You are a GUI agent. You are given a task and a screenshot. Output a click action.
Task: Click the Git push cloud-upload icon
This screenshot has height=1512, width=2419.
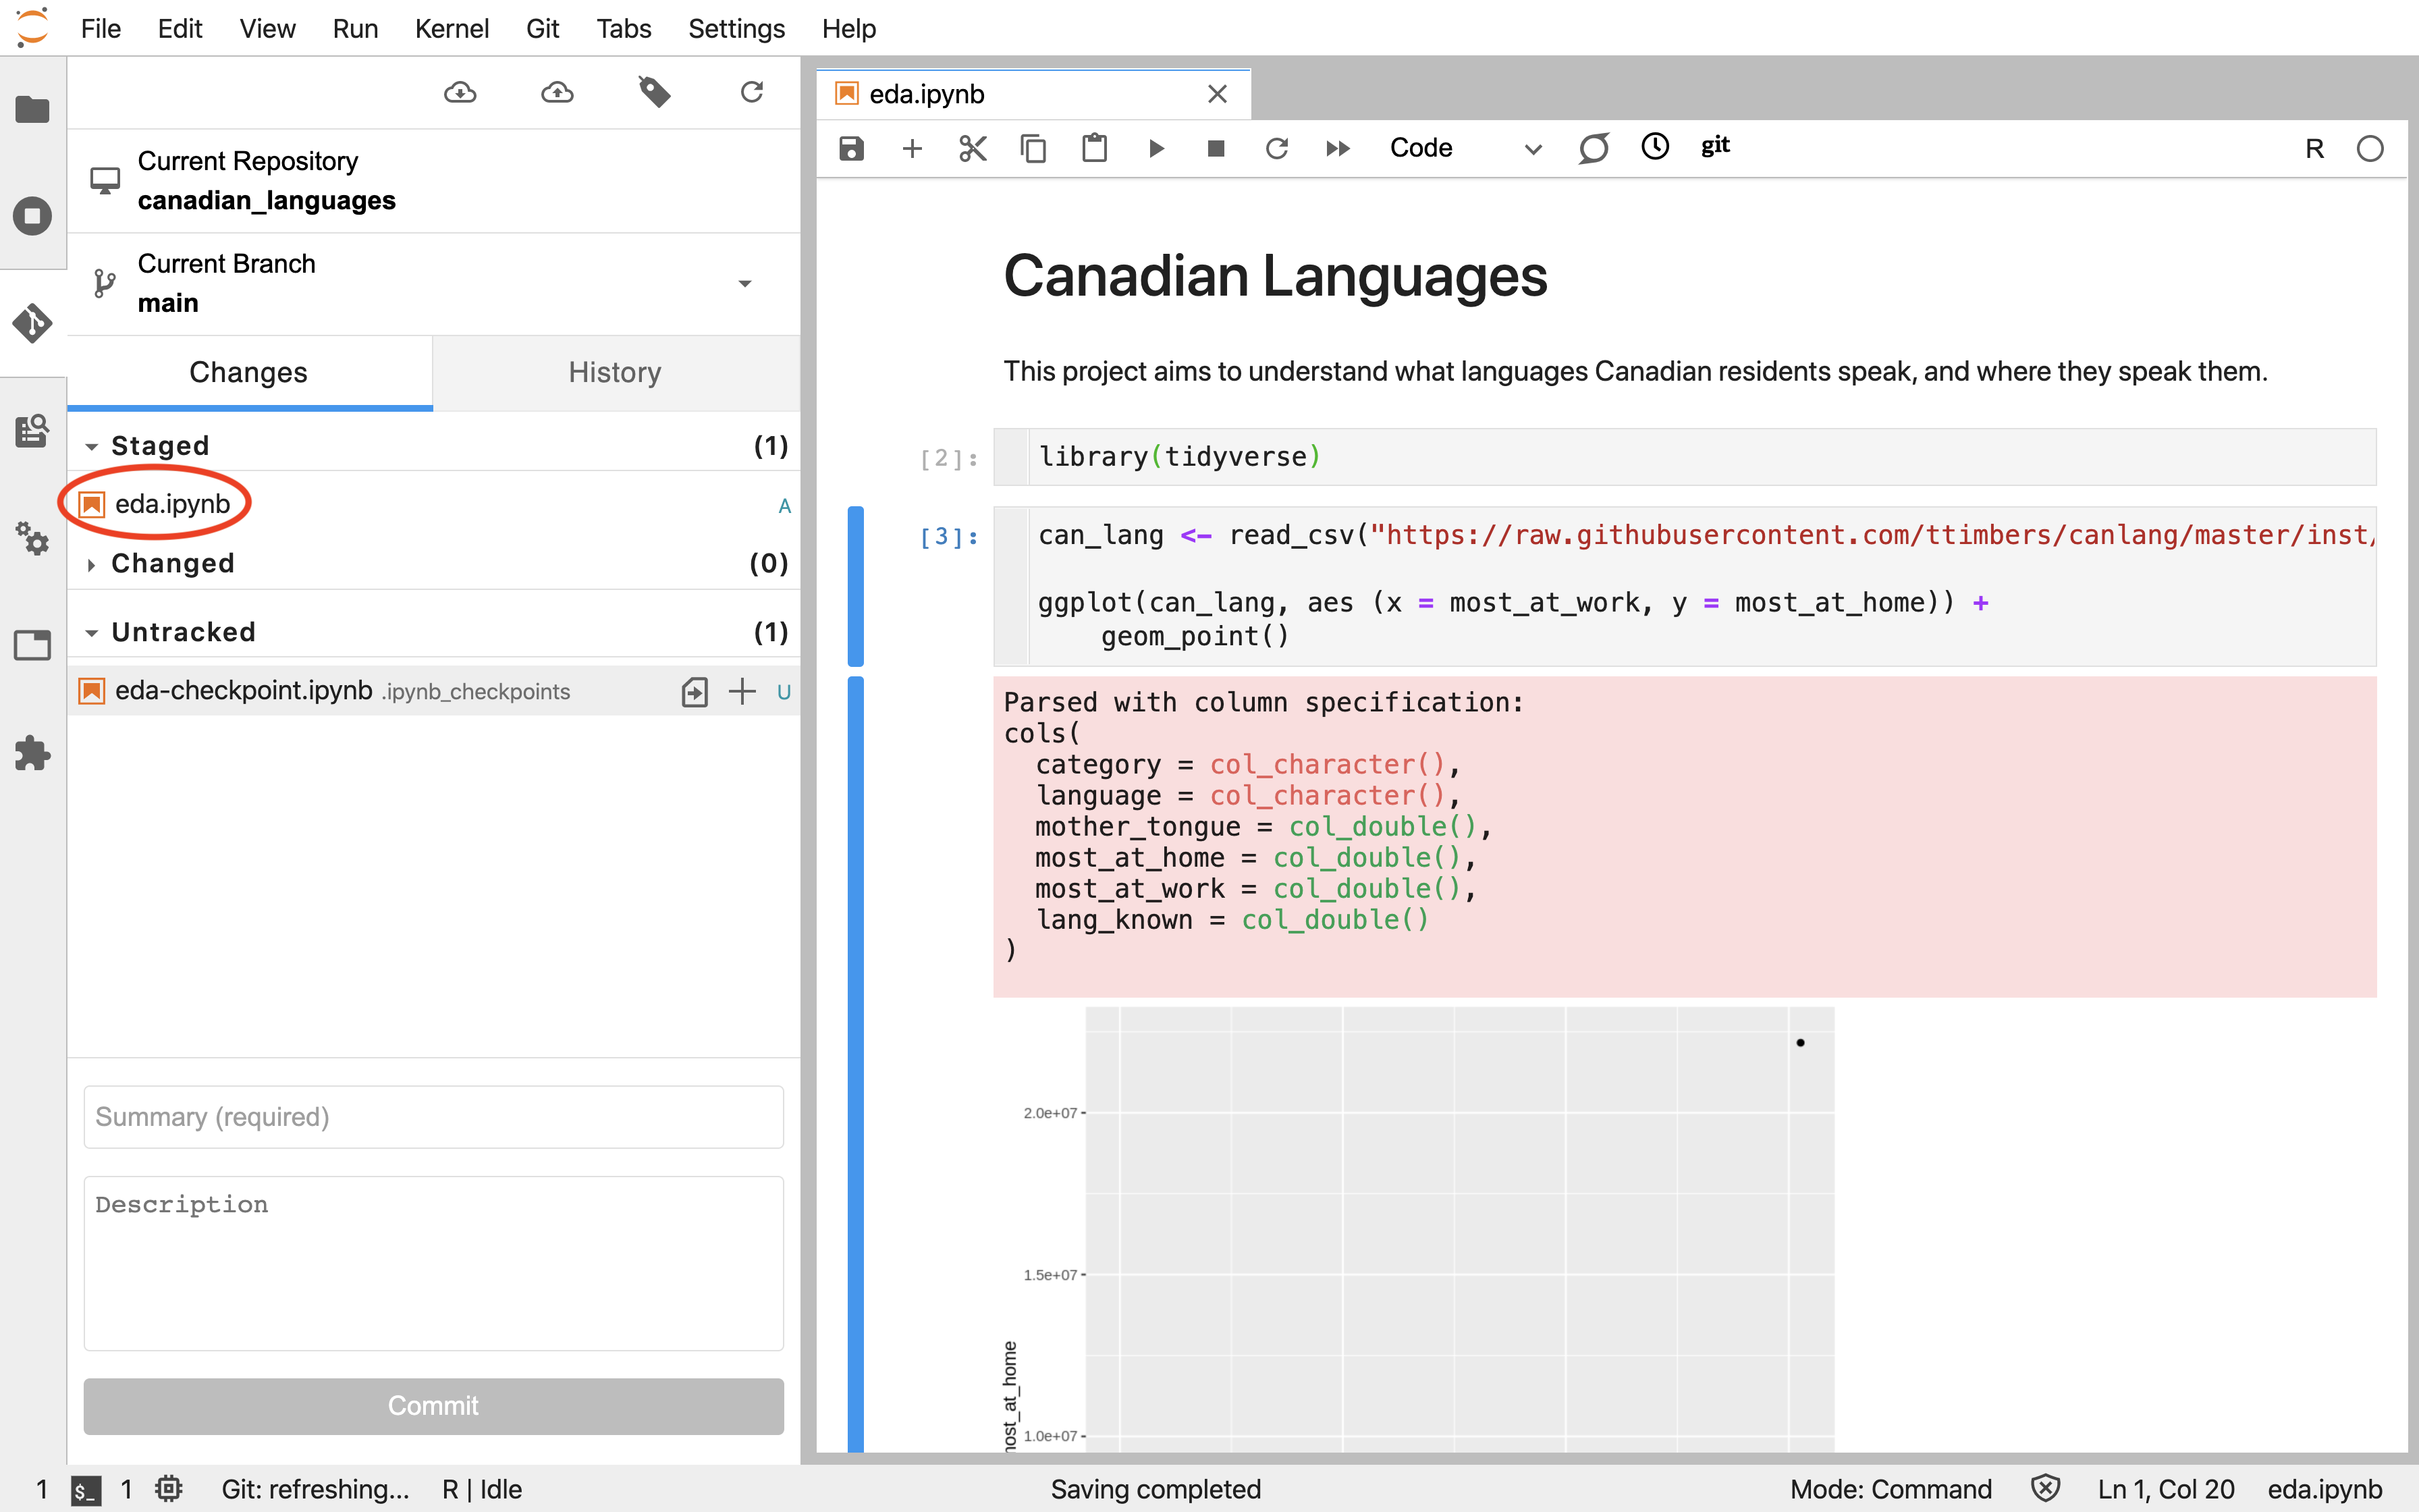[557, 93]
